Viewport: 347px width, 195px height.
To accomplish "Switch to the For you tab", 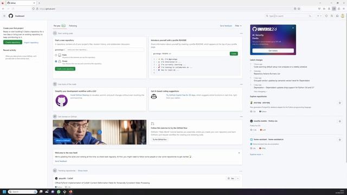I will click(60, 26).
